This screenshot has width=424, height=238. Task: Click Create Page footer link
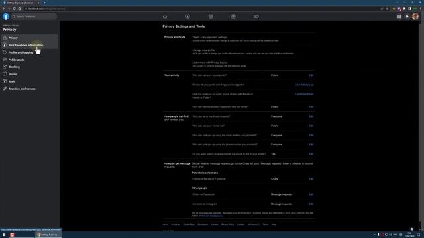tap(189, 225)
